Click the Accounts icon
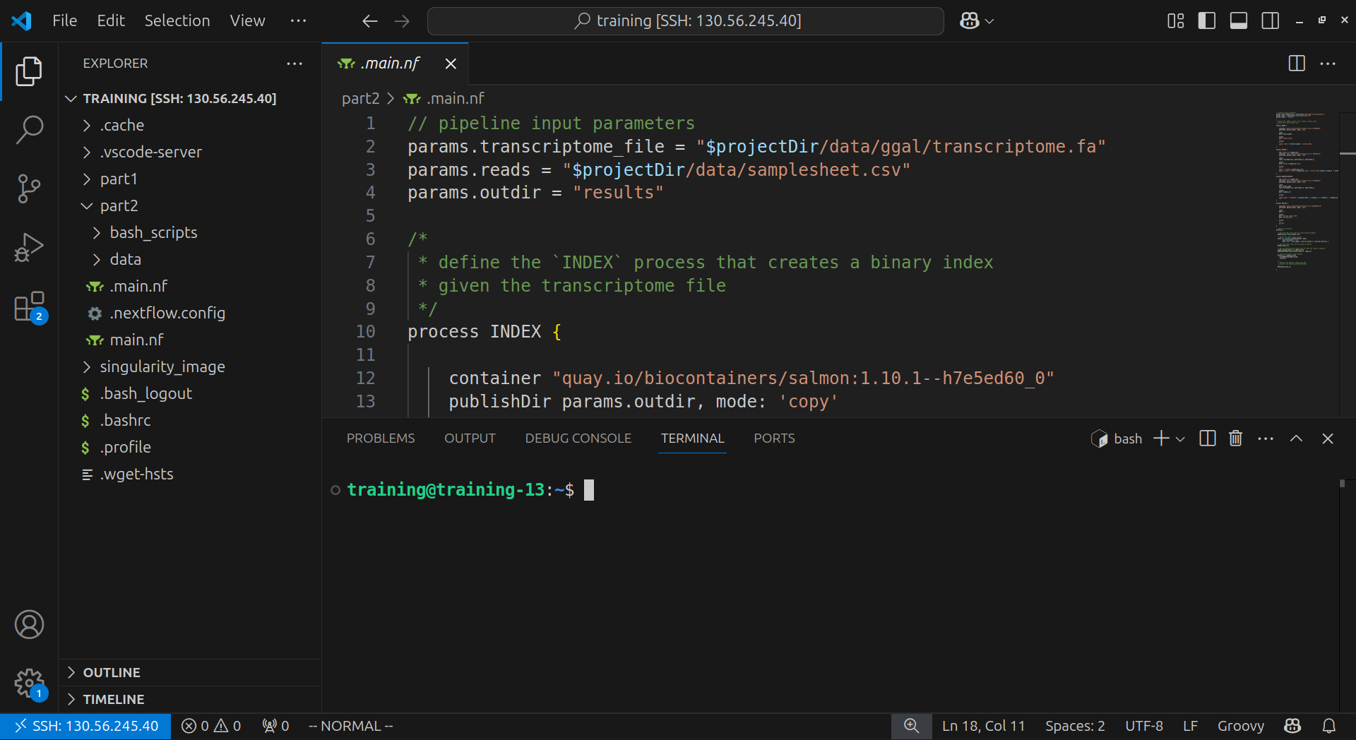Screen dimensions: 1356x740 tap(29, 625)
